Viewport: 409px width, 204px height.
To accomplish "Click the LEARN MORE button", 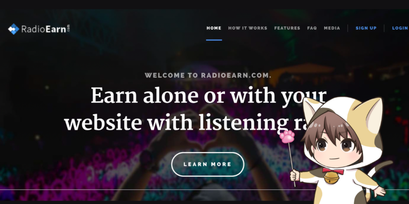I will [208, 164].
